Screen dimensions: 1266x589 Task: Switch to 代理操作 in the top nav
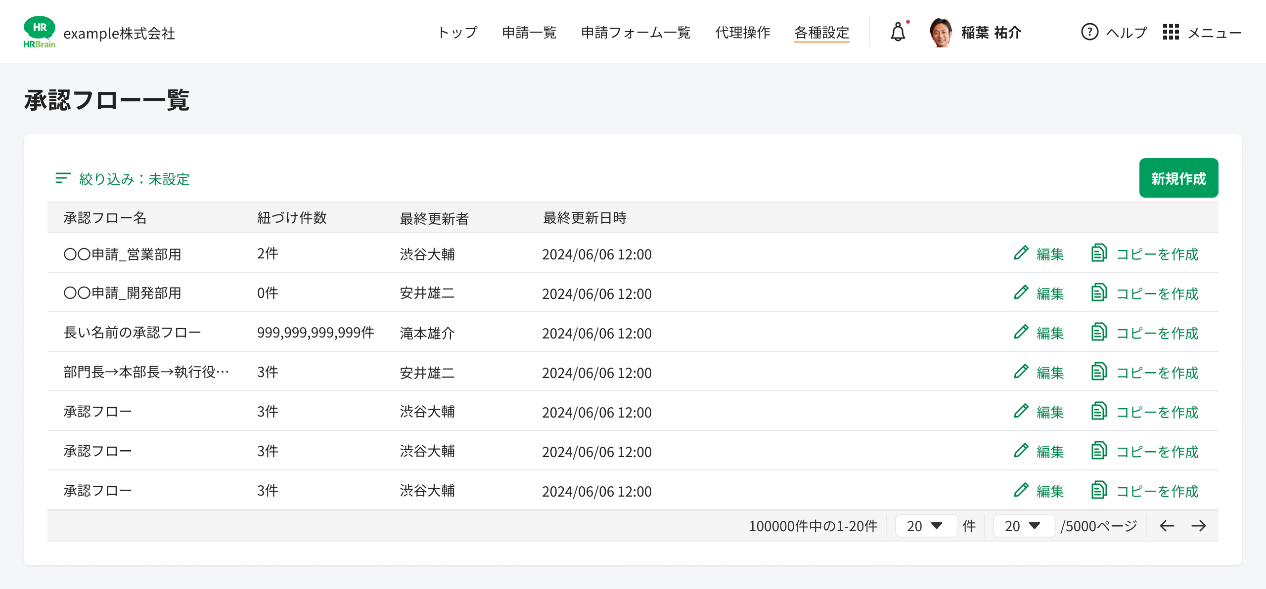[742, 32]
